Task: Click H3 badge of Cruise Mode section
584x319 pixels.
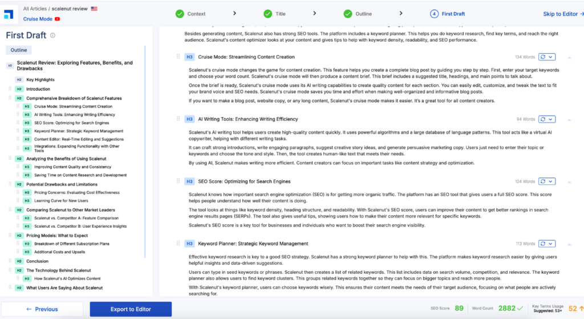Action: (x=189, y=57)
